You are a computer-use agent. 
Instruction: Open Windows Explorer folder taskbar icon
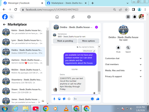coord(26,108)
